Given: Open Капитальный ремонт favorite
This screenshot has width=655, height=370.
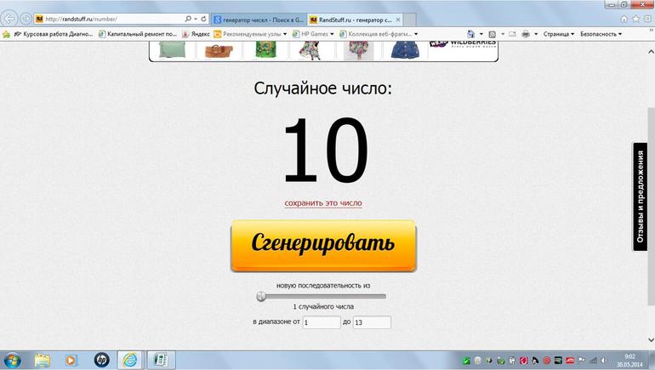Looking at the screenshot, I should coord(138,34).
